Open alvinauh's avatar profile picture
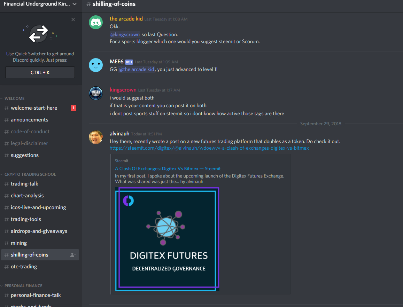 pos(95,137)
